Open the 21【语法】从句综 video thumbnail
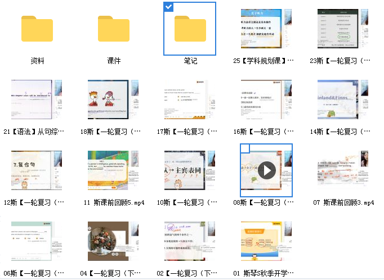The width and height of the screenshot is (384, 280). pos(37,100)
